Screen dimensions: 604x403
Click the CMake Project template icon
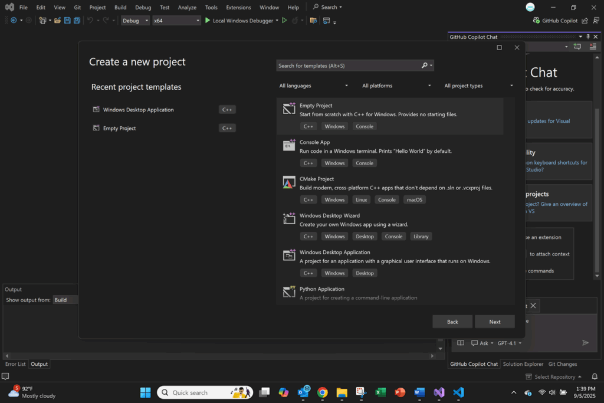point(289,182)
